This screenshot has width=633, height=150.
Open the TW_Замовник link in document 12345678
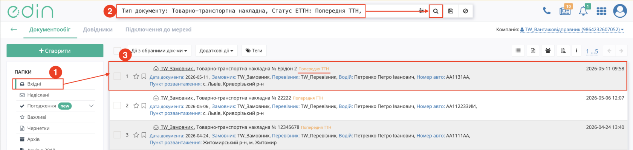(177, 127)
